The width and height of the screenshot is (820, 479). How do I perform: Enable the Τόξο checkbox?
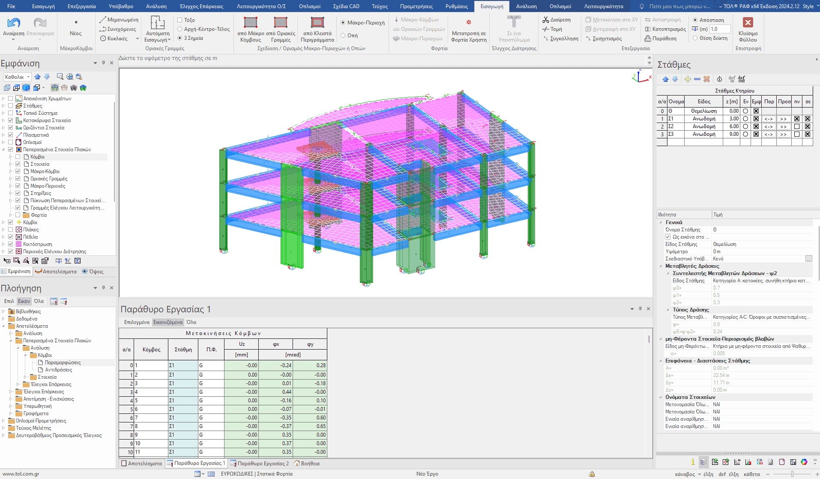point(180,20)
